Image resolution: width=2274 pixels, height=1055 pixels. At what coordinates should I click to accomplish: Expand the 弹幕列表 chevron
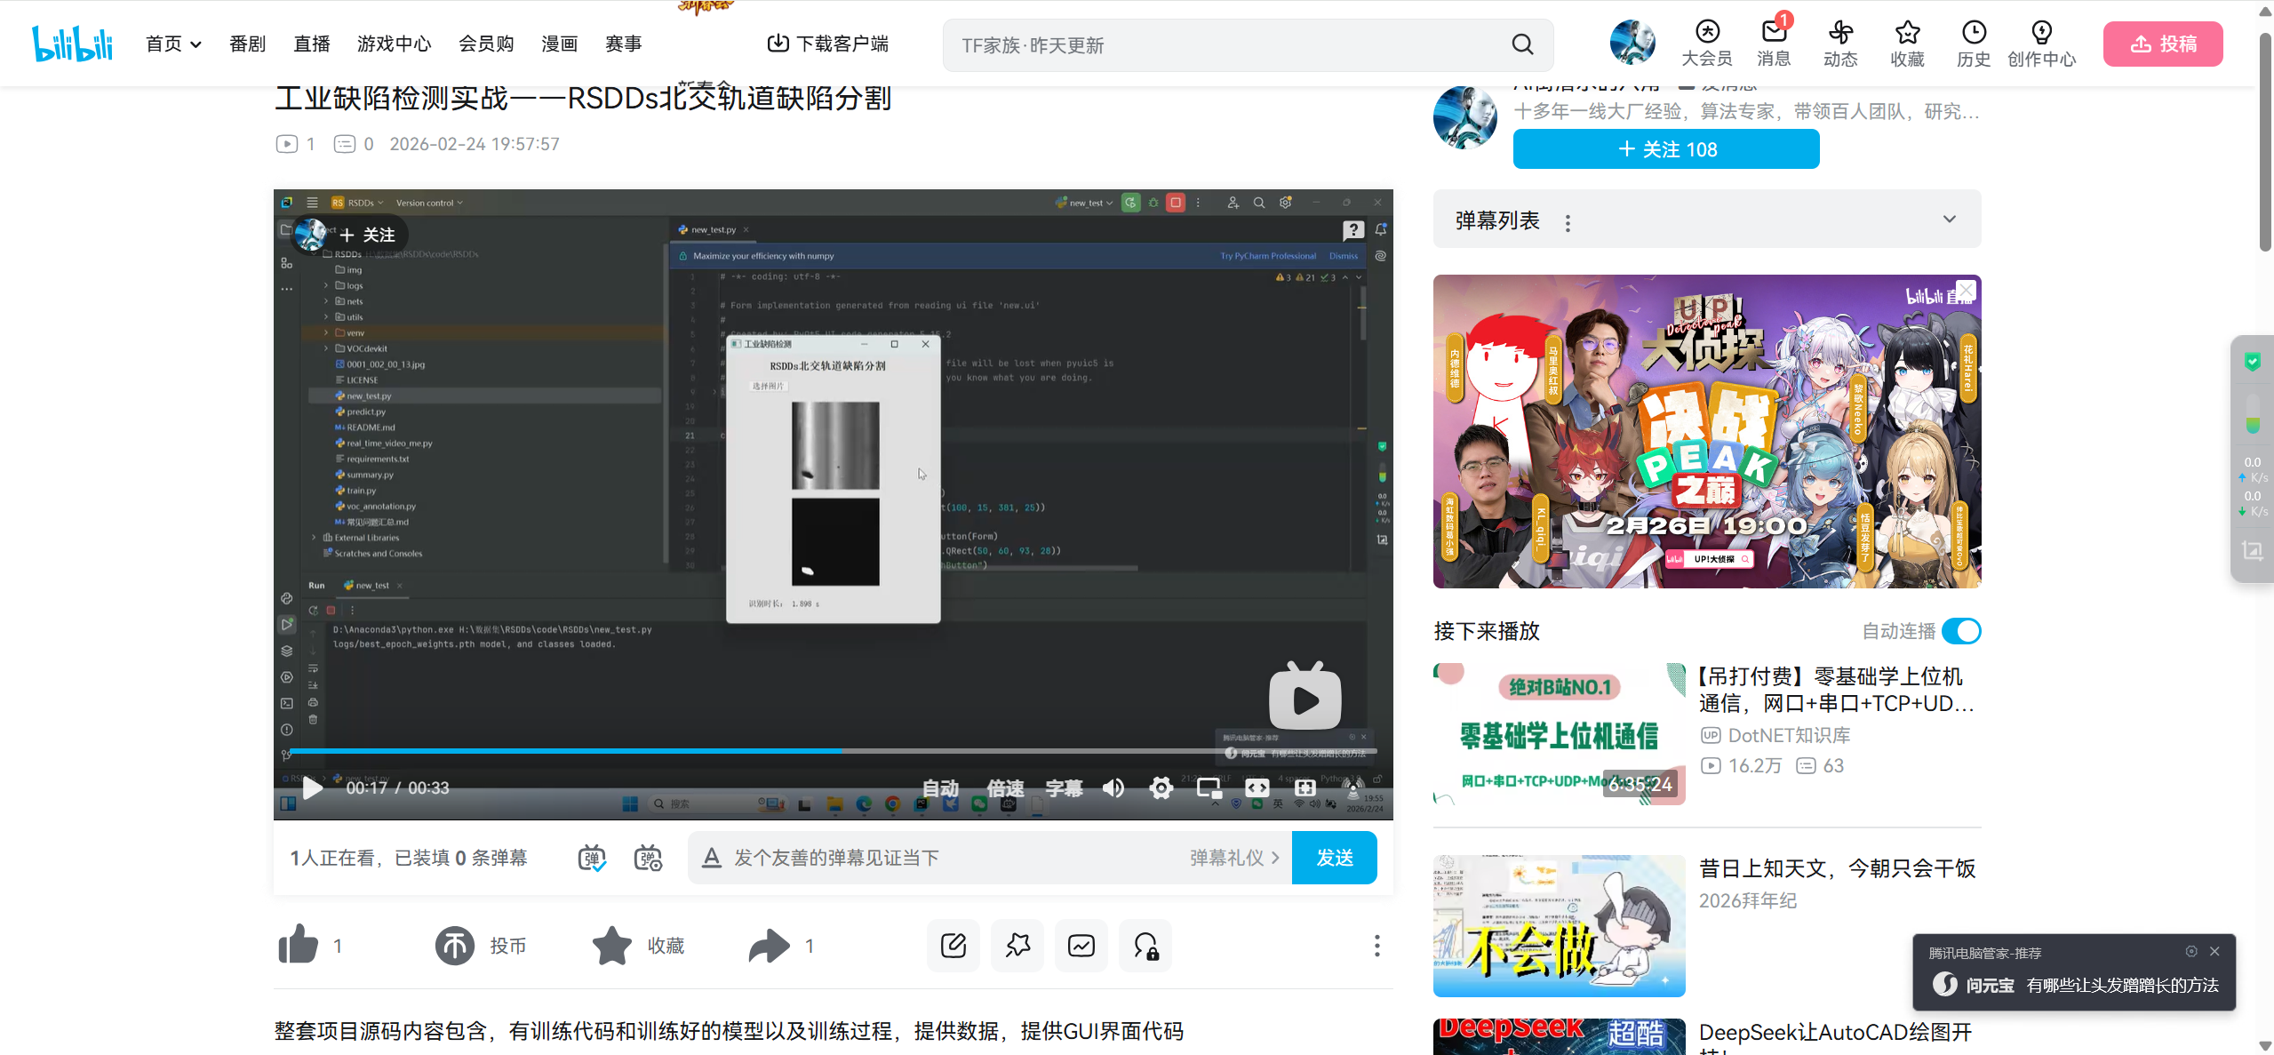(1949, 220)
